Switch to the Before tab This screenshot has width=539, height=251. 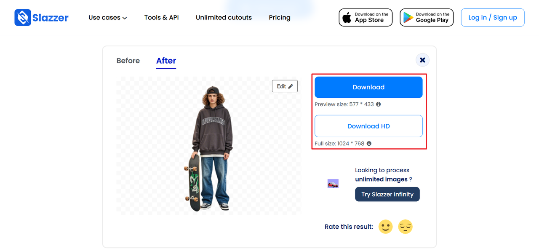point(128,61)
